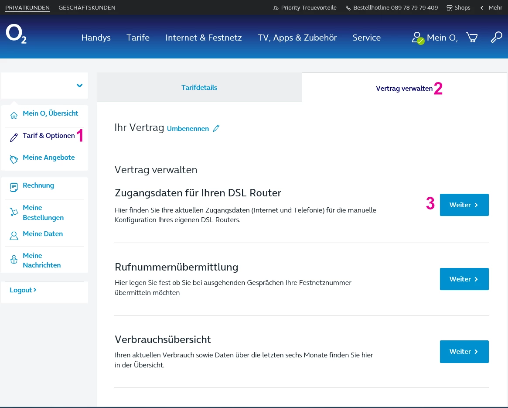This screenshot has height=408, width=508.
Task: Open Meine Bestellungen in sidebar
Action: pyautogui.click(x=43, y=213)
